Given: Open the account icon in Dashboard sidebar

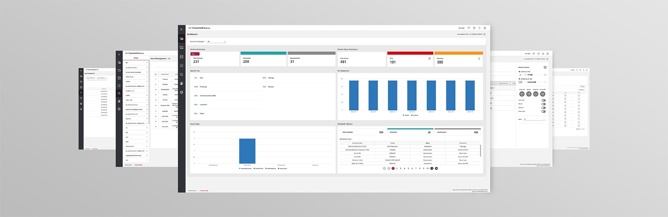Looking at the screenshot, I should click(181, 83).
